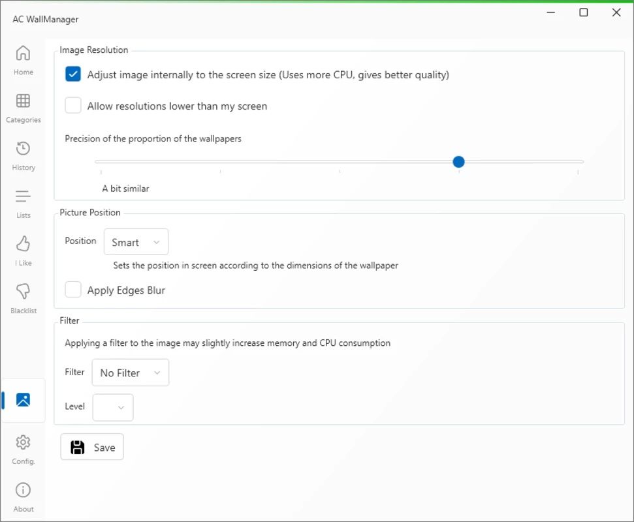Maximize the AC WallManager window
Viewport: 634px width, 522px height.
click(x=584, y=12)
